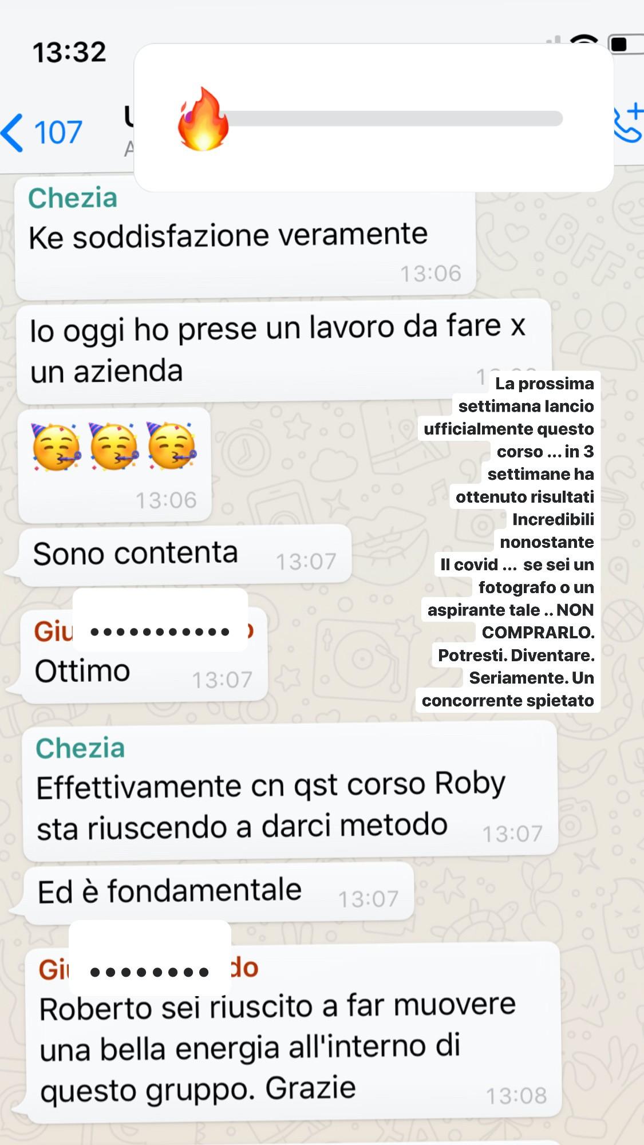Tap the 'Effettivamente cn qst corso' message
The width and height of the screenshot is (644, 1145).
pos(290,792)
